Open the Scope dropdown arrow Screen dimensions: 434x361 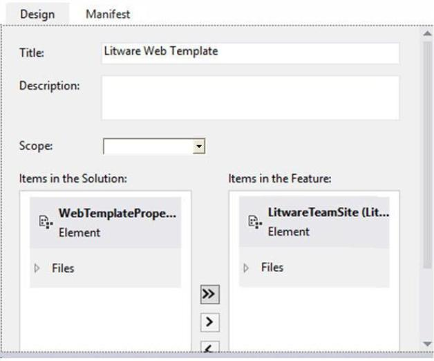199,146
